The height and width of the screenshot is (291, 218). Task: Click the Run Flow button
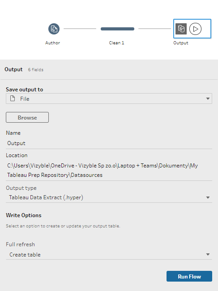[189, 276]
